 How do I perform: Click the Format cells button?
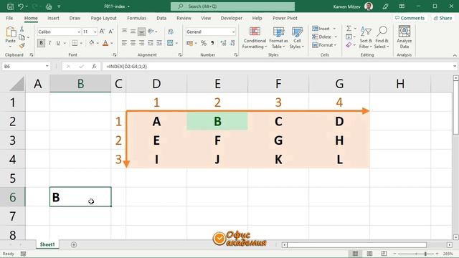click(324, 44)
